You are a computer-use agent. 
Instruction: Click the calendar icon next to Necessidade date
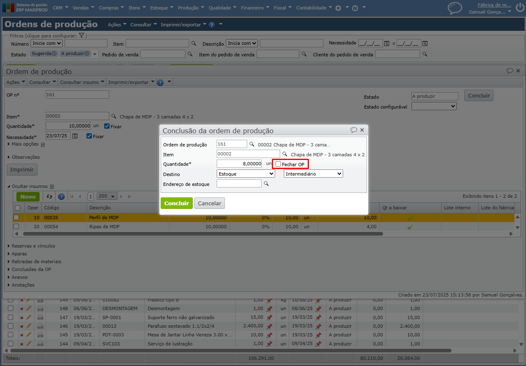click(75, 136)
